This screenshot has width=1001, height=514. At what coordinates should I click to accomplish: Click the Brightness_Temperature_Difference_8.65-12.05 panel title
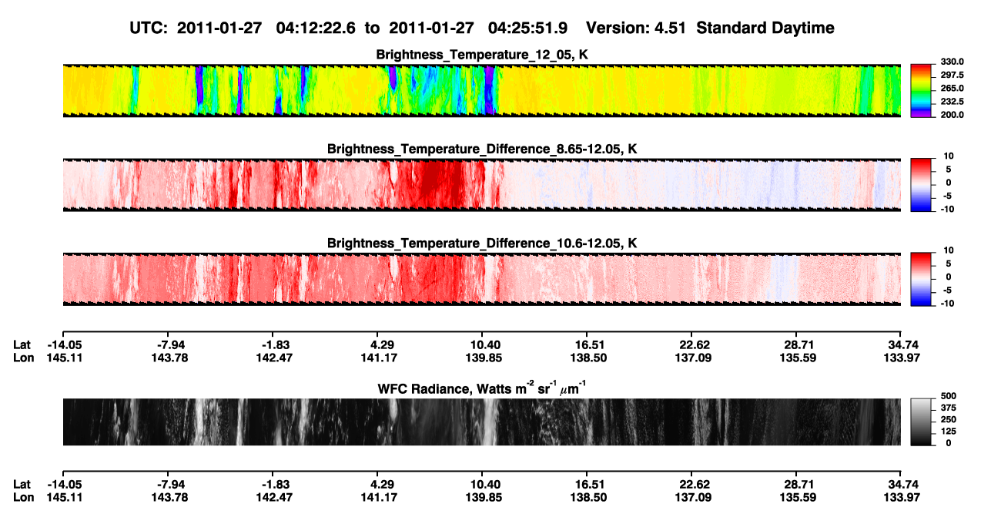(482, 149)
